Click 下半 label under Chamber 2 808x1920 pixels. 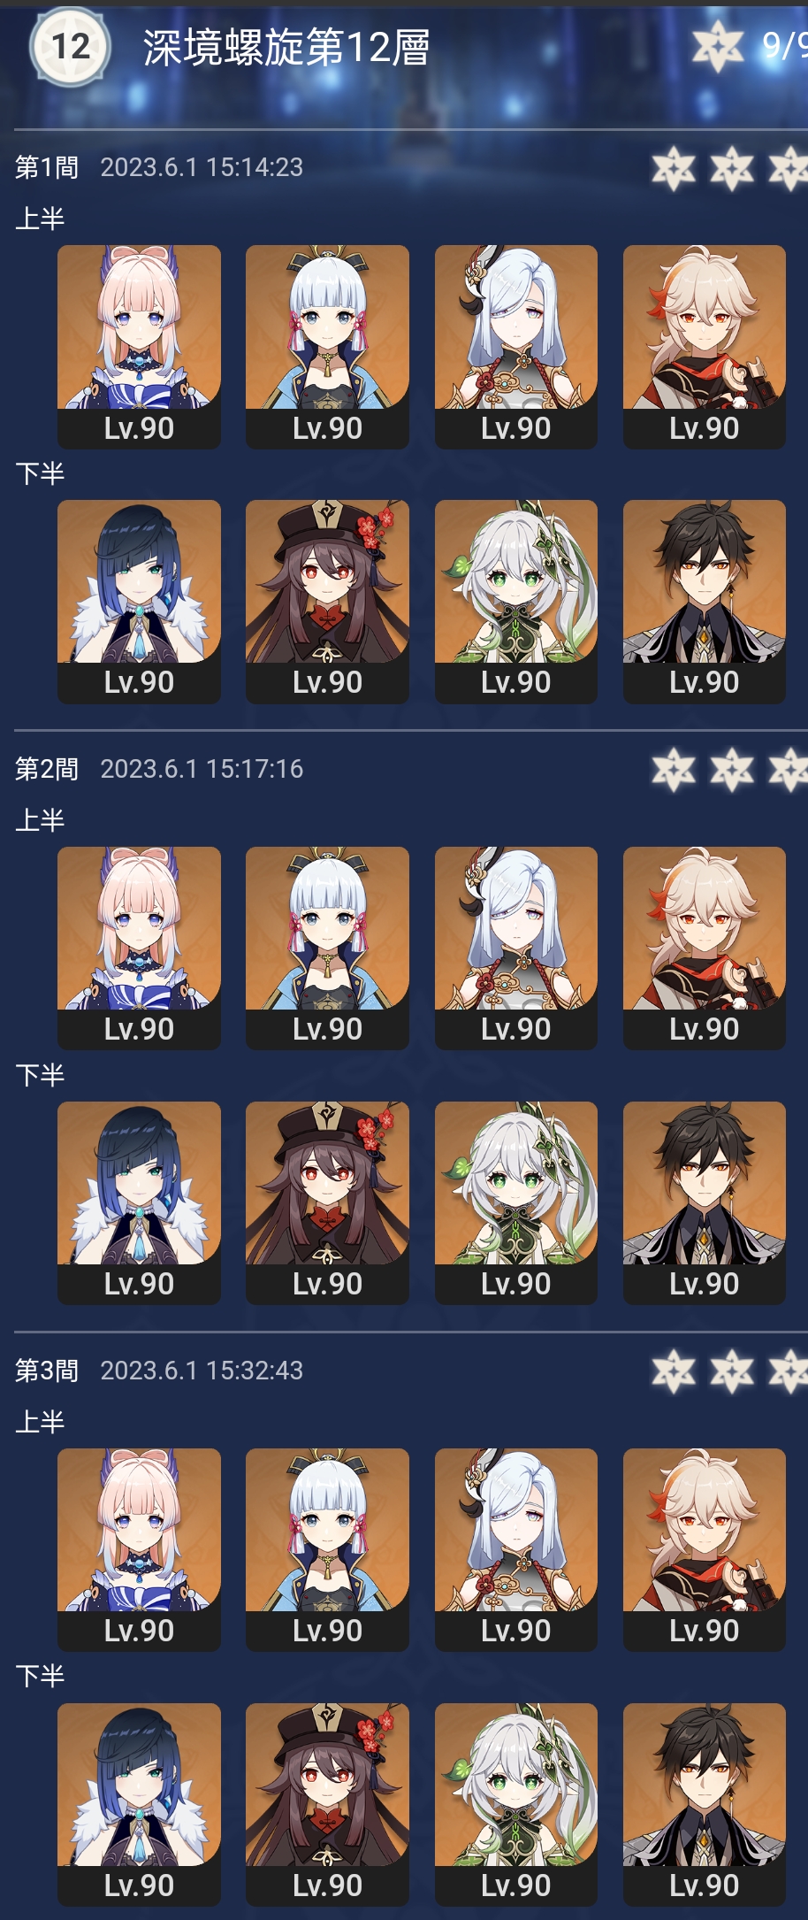pos(40,1075)
